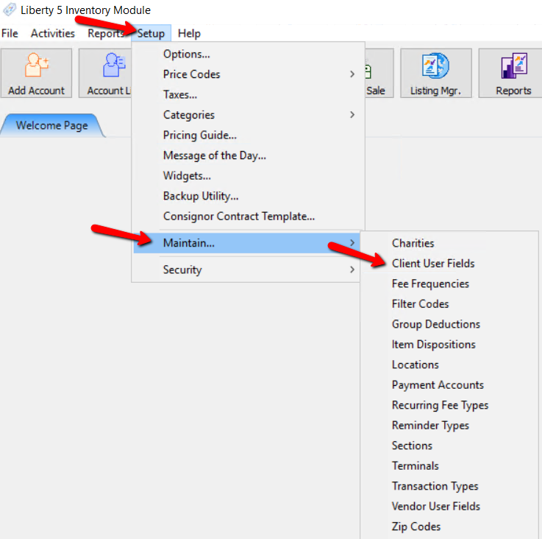Open Transaction Types submenu item
Image resolution: width=542 pixels, height=539 pixels.
(x=449, y=486)
